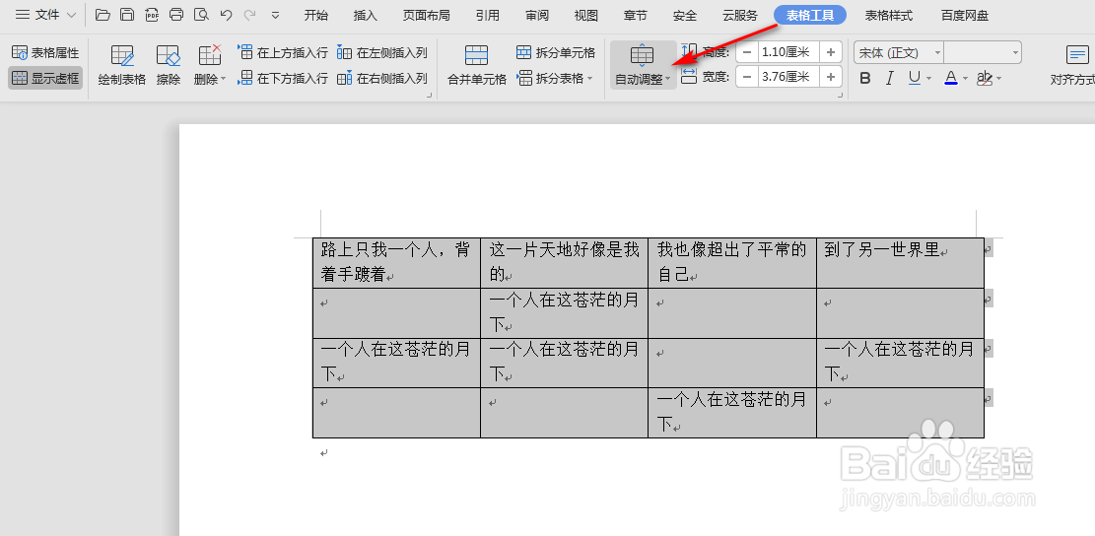
Task: Open insert rows/columns dialog launcher
Action: click(x=430, y=95)
